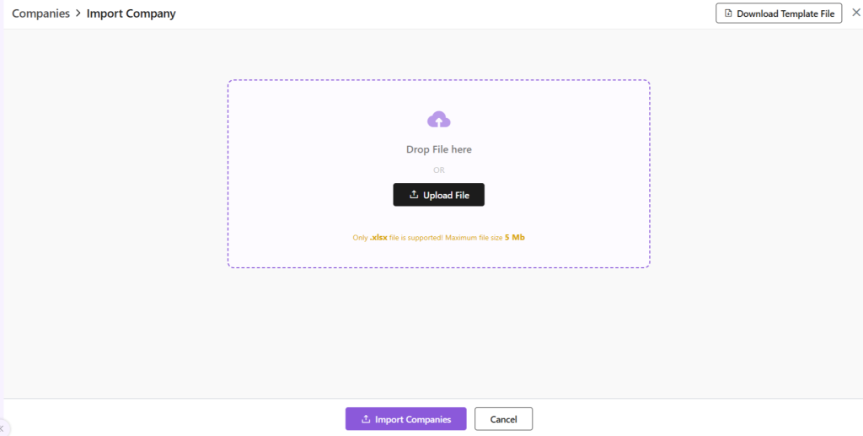Go back to the Companies breadcrumb
The image size is (863, 436).
(x=40, y=14)
